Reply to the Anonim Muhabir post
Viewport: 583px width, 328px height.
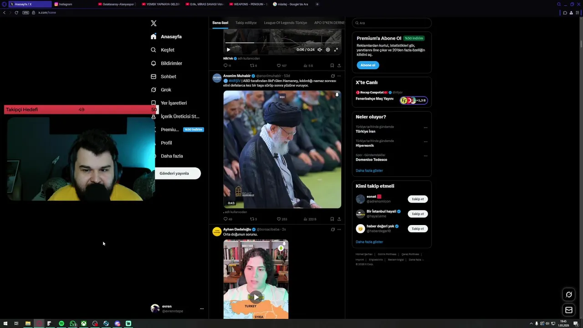[x=227, y=219]
